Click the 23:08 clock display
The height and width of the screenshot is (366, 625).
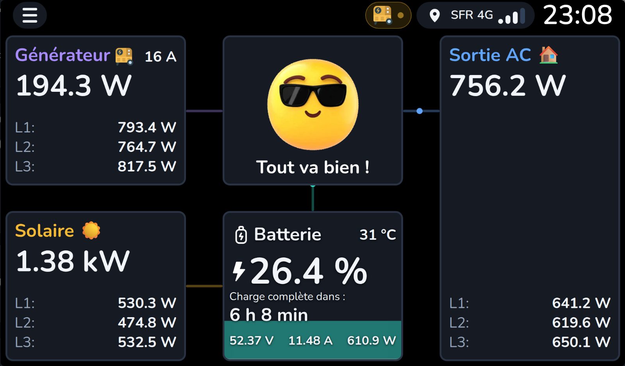click(x=578, y=15)
